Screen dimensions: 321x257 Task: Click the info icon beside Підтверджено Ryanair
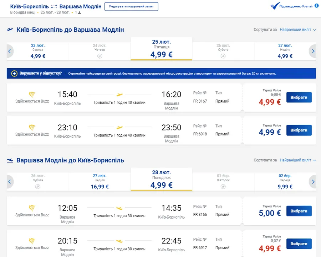click(x=317, y=6)
